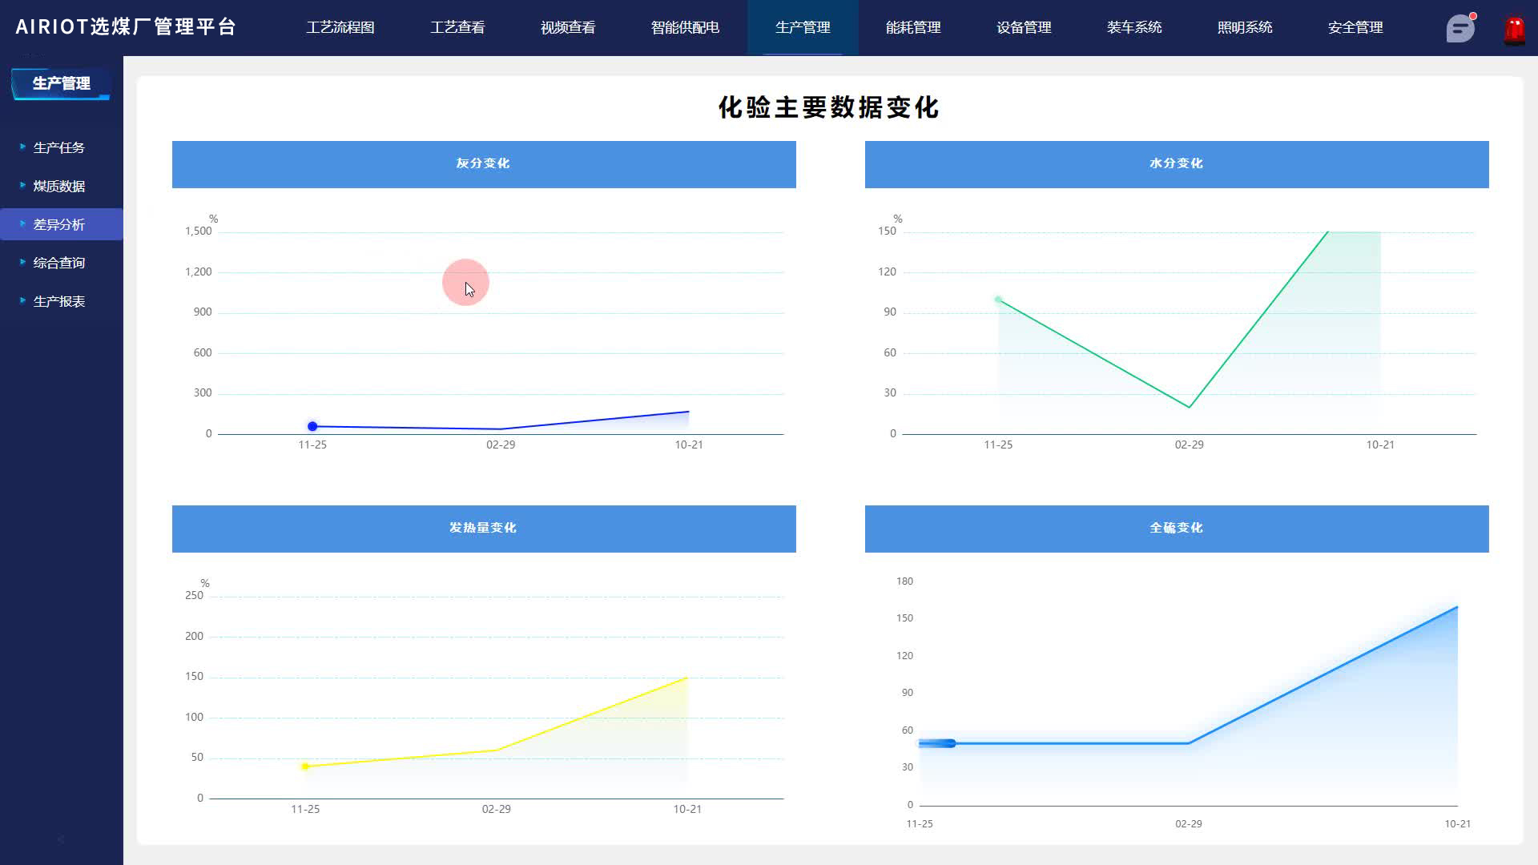Image resolution: width=1538 pixels, height=865 pixels.
Task: Click 11-25 yellow point in 发热量变化 chart
Action: click(305, 766)
